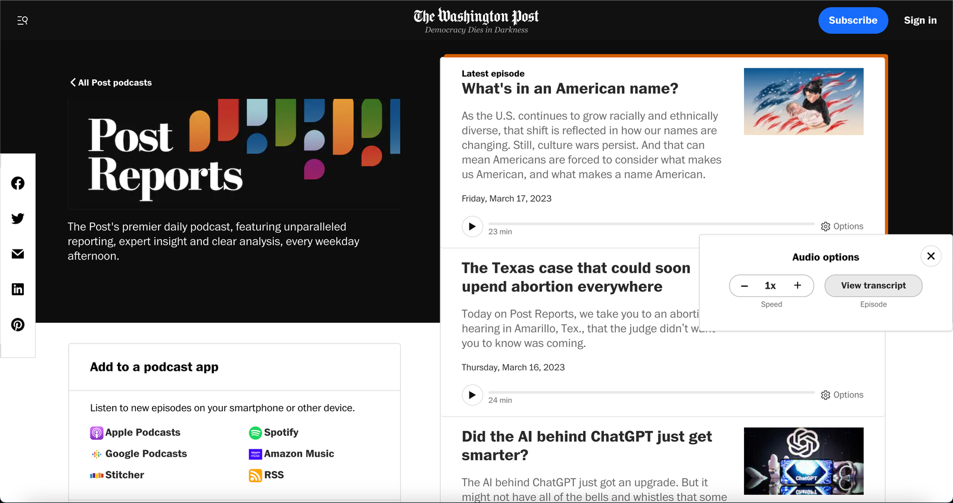
Task: Go back to All Post podcasts
Action: [x=111, y=83]
